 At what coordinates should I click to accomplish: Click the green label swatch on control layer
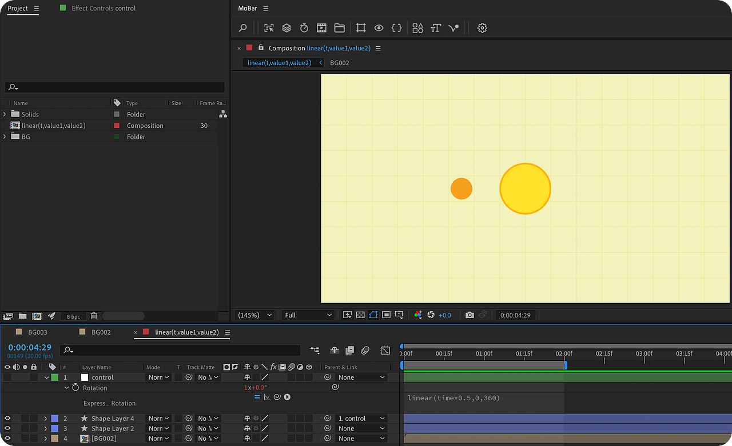54,377
